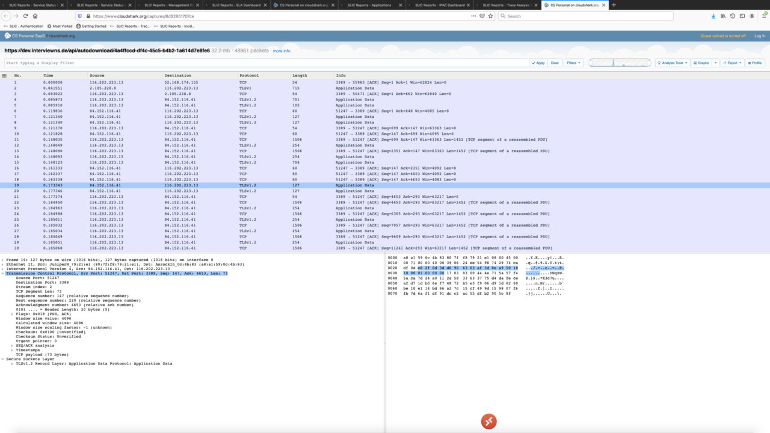The height and width of the screenshot is (433, 770).
Task: Open the Filters dropdown
Action: pyautogui.click(x=573, y=63)
